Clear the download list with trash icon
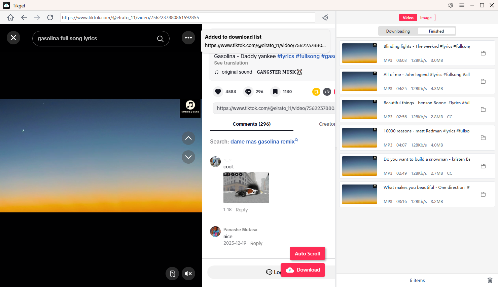Viewport: 498px width, 287px height. (490, 280)
